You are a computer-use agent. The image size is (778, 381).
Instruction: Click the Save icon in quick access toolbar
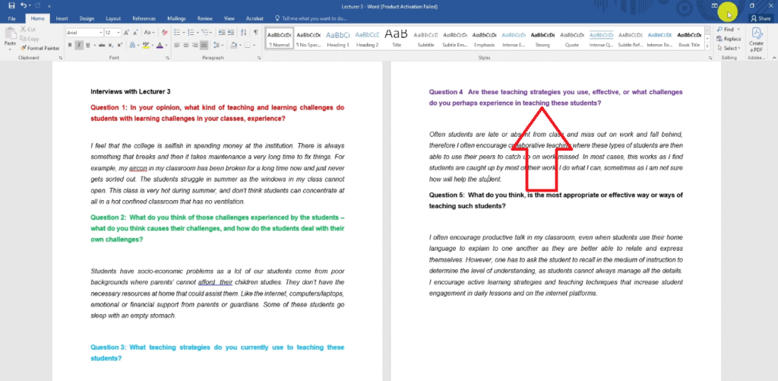11,5
